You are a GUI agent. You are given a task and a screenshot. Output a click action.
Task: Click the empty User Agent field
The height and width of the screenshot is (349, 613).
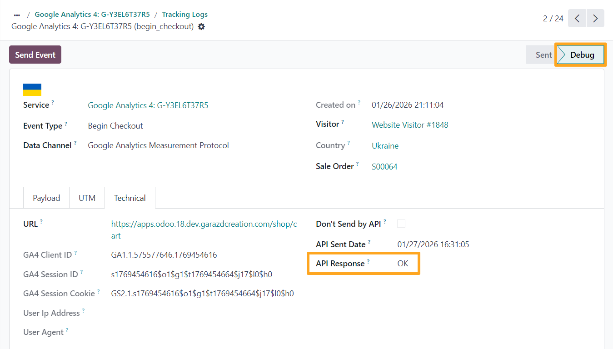pyautogui.click(x=204, y=332)
